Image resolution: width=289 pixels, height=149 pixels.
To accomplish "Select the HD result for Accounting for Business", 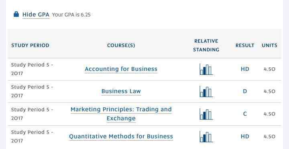I will [245, 69].
